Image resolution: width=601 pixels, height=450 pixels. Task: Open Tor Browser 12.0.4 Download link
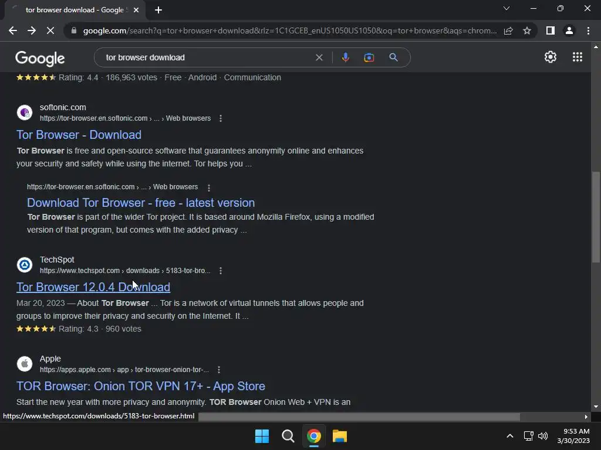pos(93,287)
